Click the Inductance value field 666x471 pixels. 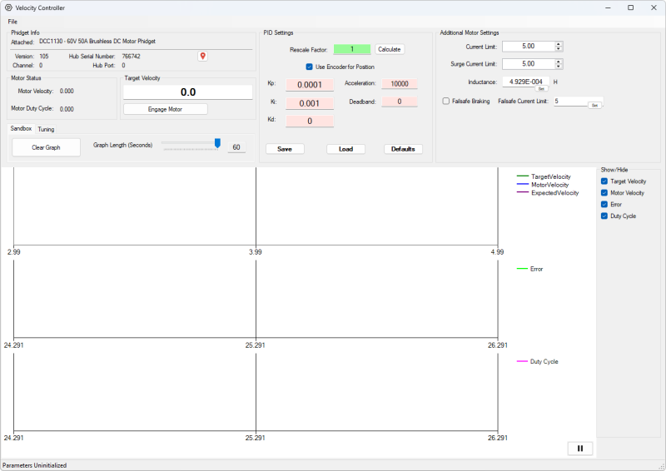pos(526,82)
